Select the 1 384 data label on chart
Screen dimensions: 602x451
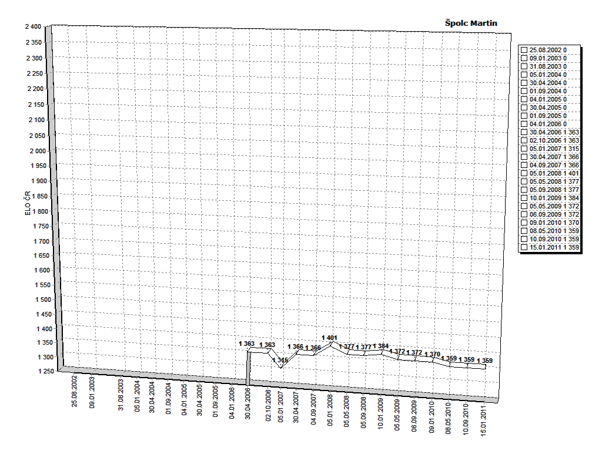380,346
